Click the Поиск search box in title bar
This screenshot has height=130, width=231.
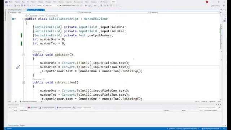click(x=104, y=2)
